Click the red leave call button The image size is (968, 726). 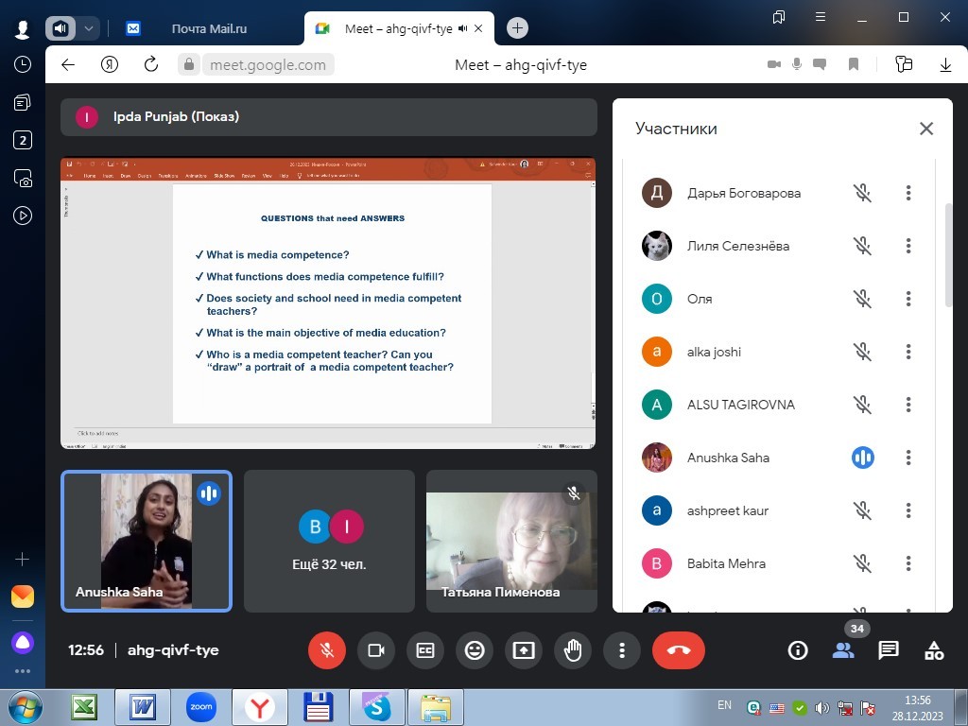678,650
